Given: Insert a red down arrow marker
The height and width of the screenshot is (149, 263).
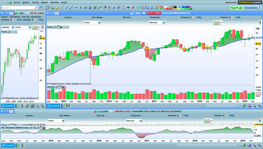Looking at the screenshot, I should [133, 8].
